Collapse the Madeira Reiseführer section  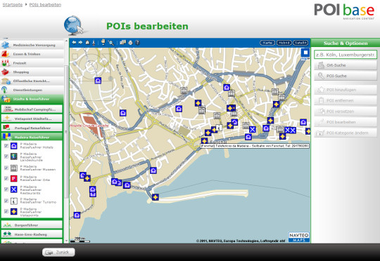pos(32,137)
